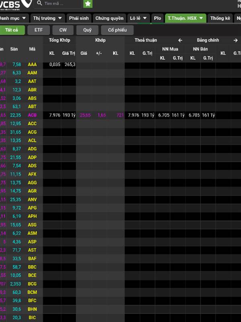Open the ACB stock symbol
This screenshot has height=322, width=241.
[x=32, y=115]
